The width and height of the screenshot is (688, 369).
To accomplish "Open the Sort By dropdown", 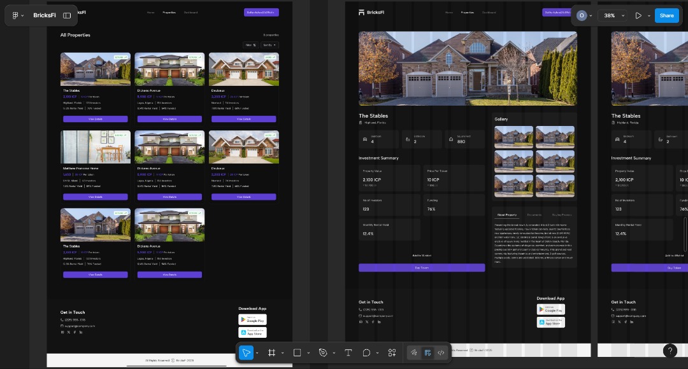I will coord(269,45).
